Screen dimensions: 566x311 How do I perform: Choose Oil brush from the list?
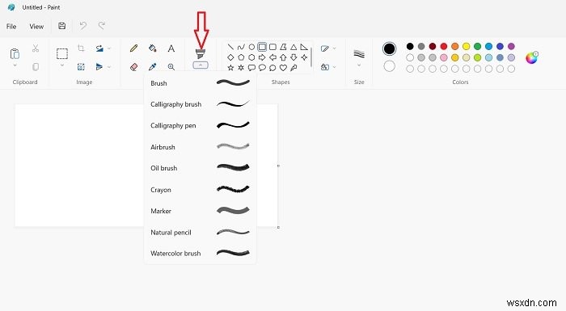(201, 168)
